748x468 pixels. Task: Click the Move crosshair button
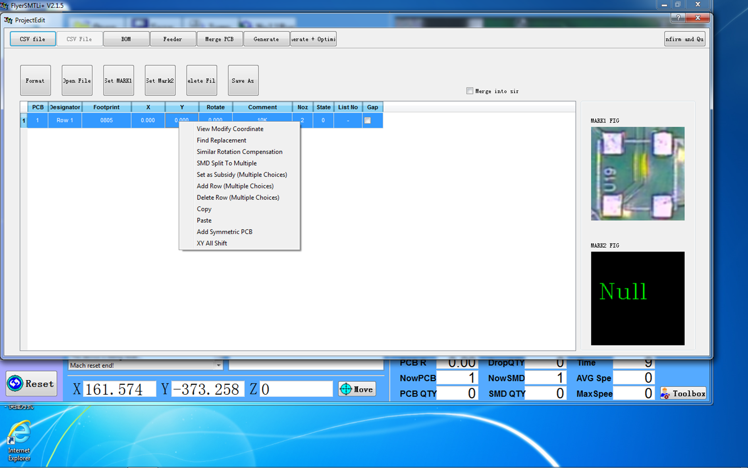[357, 389]
